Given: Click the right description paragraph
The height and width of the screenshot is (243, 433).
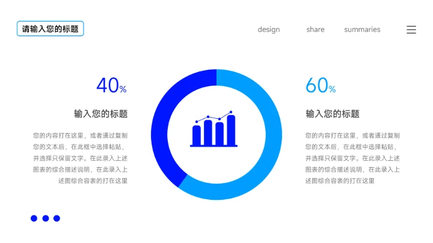Looking at the screenshot, I should pos(352,158).
